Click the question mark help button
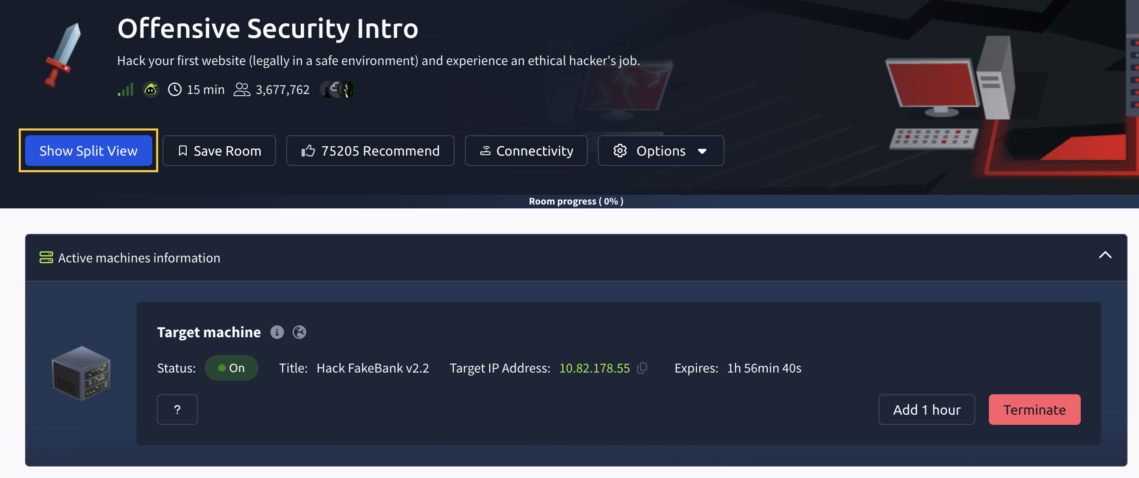1139x478 pixels. (177, 410)
